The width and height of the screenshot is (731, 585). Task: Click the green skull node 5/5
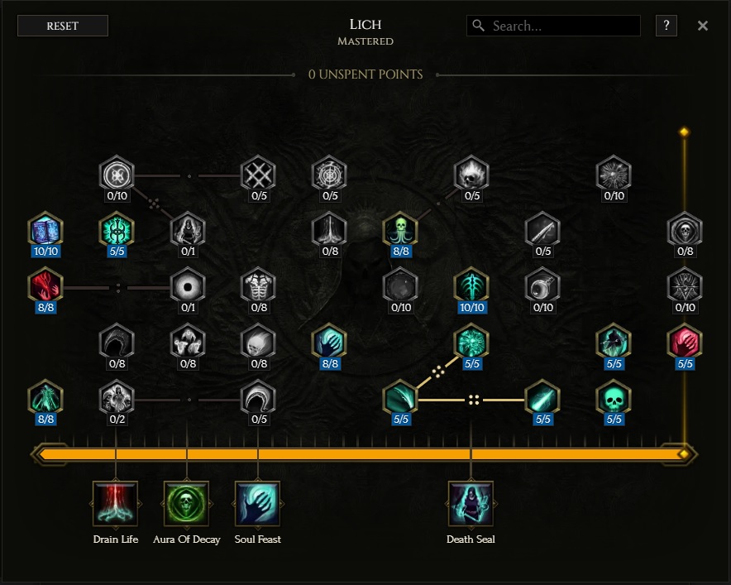coord(614,398)
